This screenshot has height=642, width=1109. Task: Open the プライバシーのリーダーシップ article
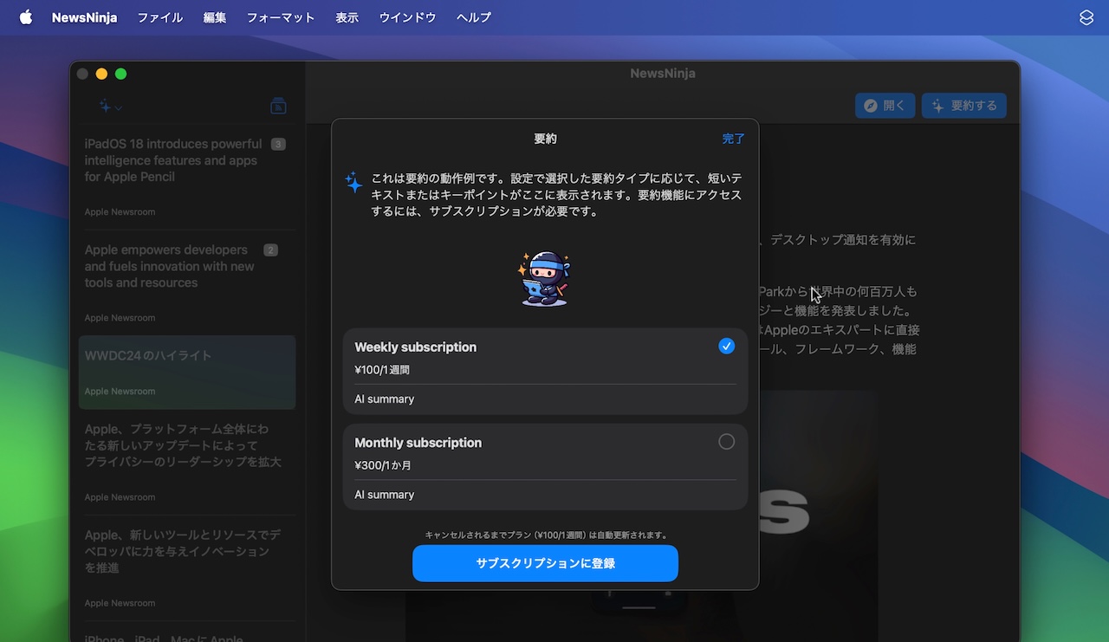(x=187, y=463)
